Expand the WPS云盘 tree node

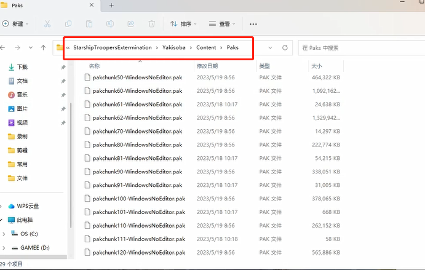[x=4, y=206]
